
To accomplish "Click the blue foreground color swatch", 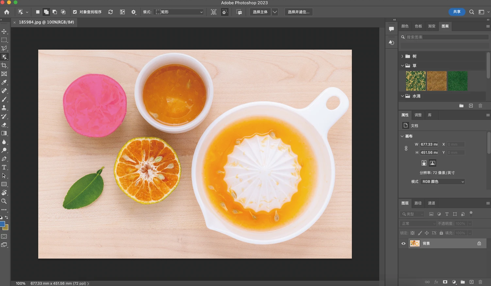I will [x=2, y=224].
